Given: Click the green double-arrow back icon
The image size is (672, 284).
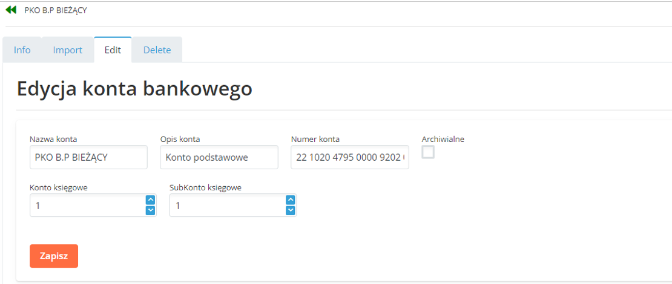Looking at the screenshot, I should point(10,10).
